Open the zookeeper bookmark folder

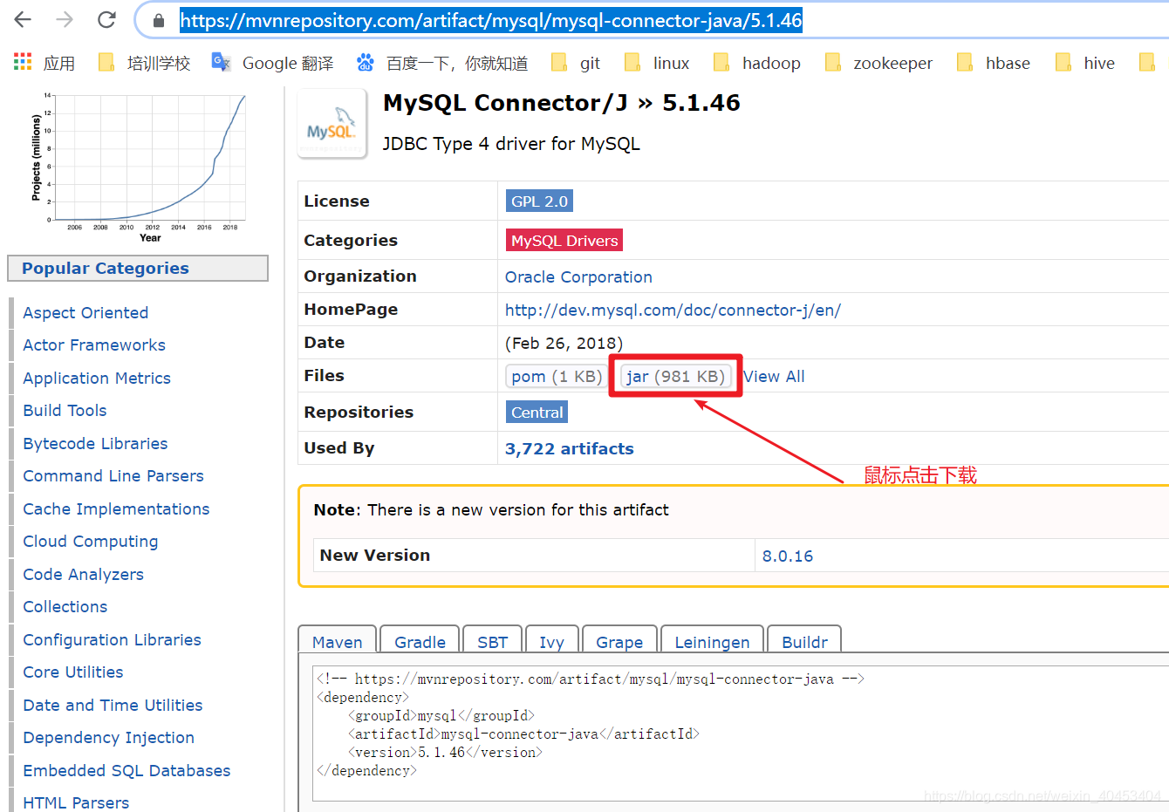(x=879, y=63)
